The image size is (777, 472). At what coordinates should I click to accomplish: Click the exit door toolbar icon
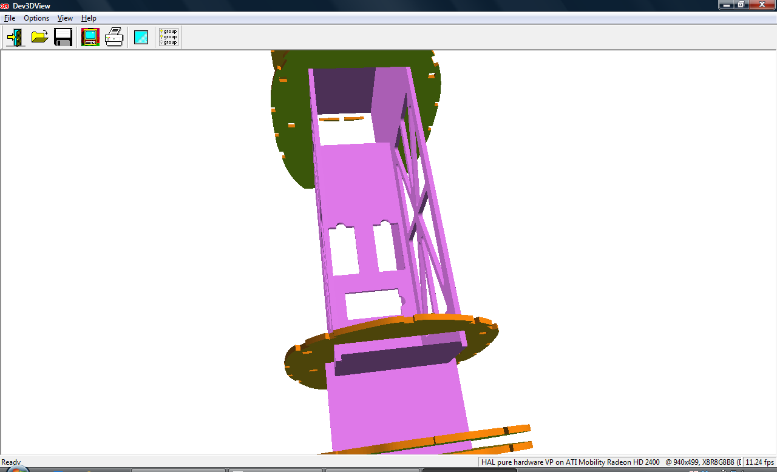click(15, 38)
